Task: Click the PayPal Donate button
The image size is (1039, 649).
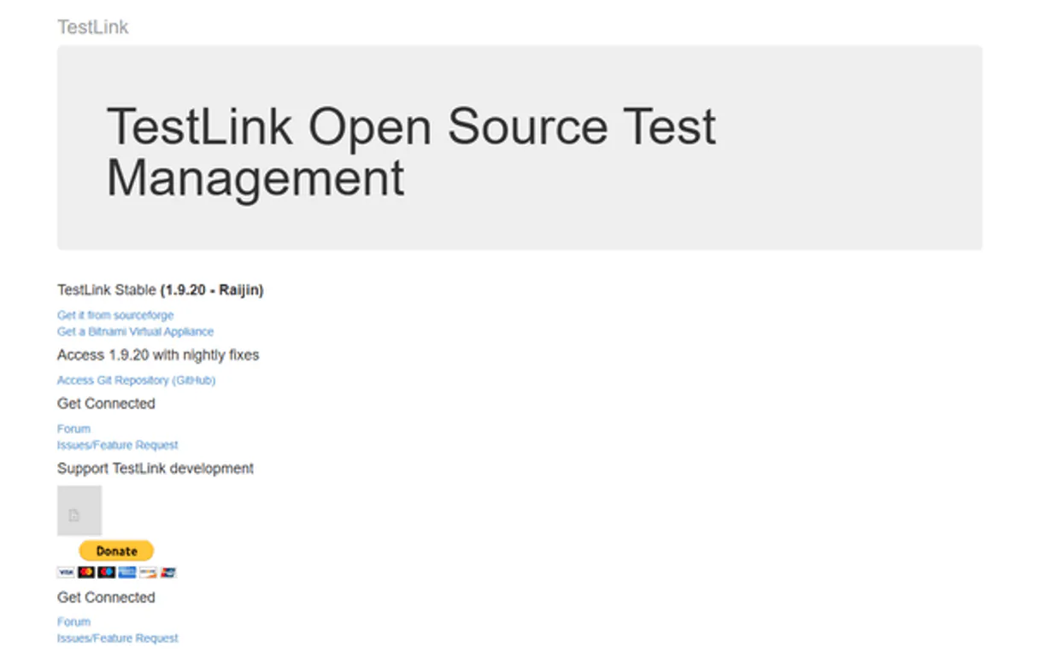Action: point(116,551)
